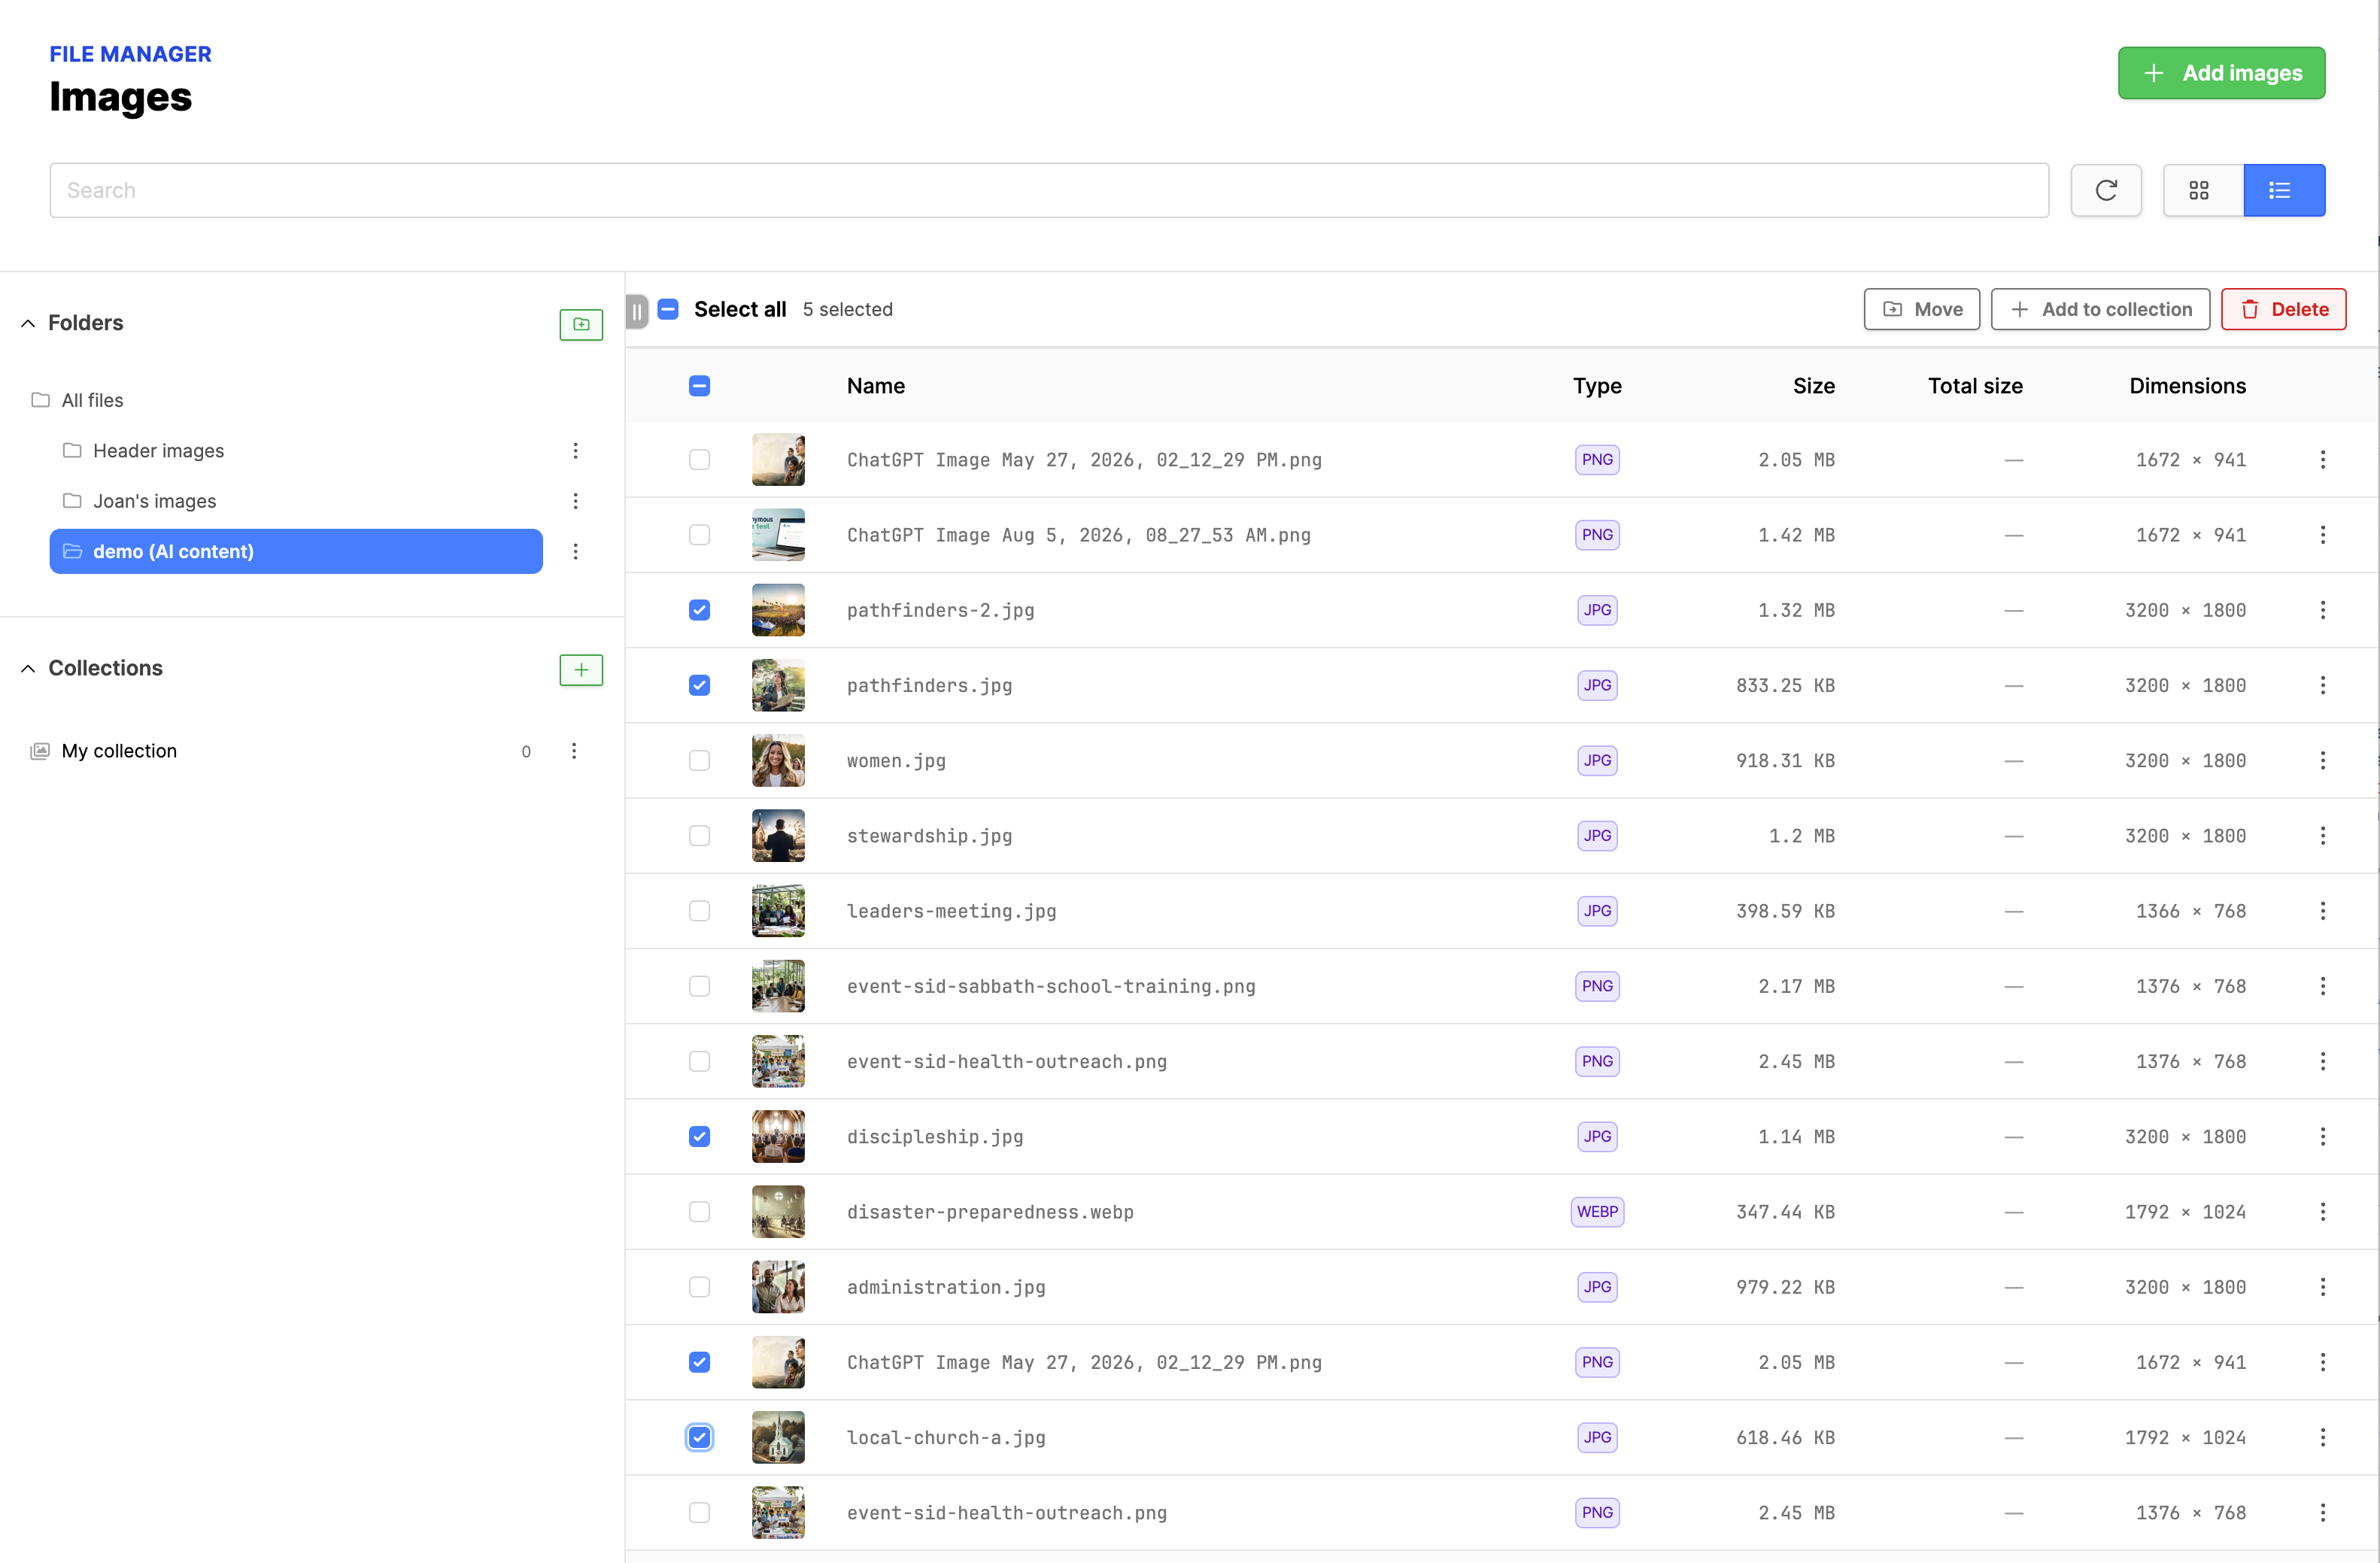Viewport: 2380px width, 1563px height.
Task: Open row menu for women.jpg
Action: pyautogui.click(x=2322, y=760)
